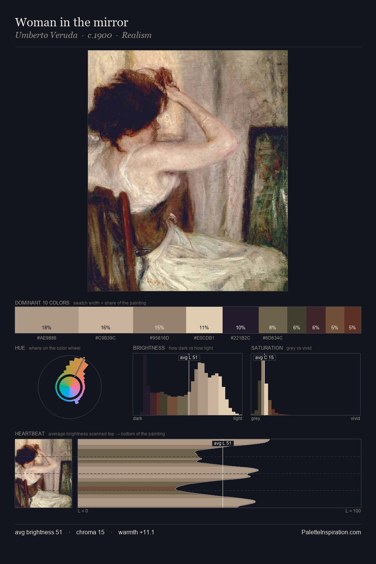Click the 'L = 0' axis label

(83, 511)
